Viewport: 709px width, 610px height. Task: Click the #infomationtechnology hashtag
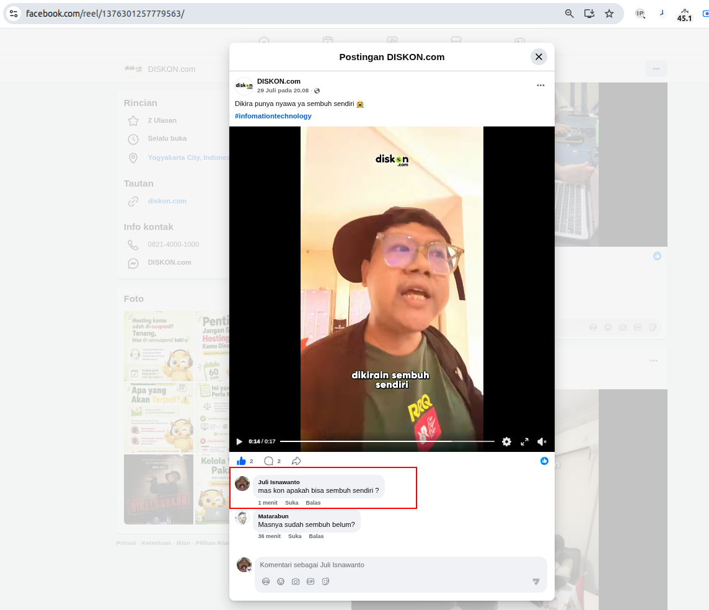click(273, 116)
